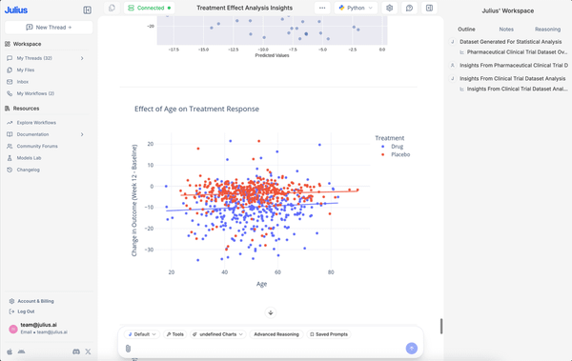
Task: Click the Apple download icon
Action: (x=10, y=351)
